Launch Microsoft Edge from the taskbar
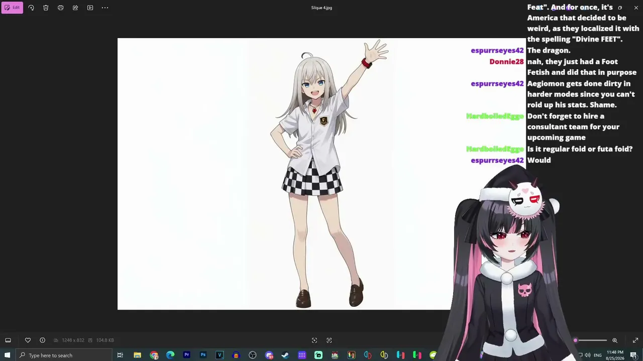 [x=170, y=355]
